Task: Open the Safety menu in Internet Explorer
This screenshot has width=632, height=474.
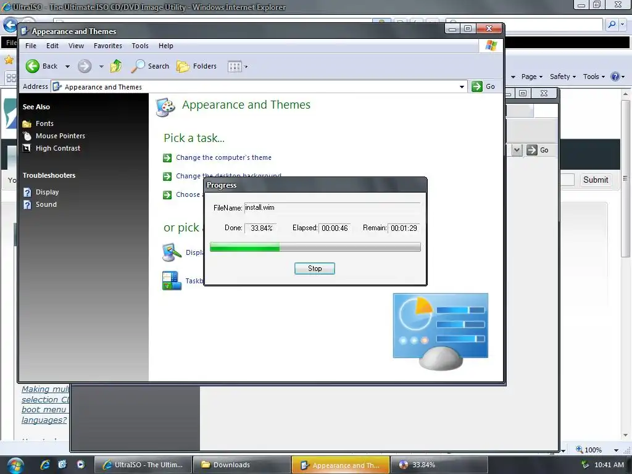Action: [x=563, y=77]
